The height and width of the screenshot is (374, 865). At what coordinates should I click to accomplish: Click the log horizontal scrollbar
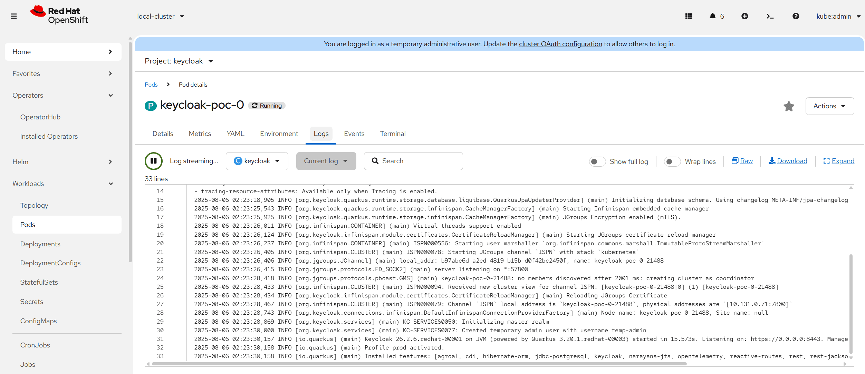(x=419, y=364)
